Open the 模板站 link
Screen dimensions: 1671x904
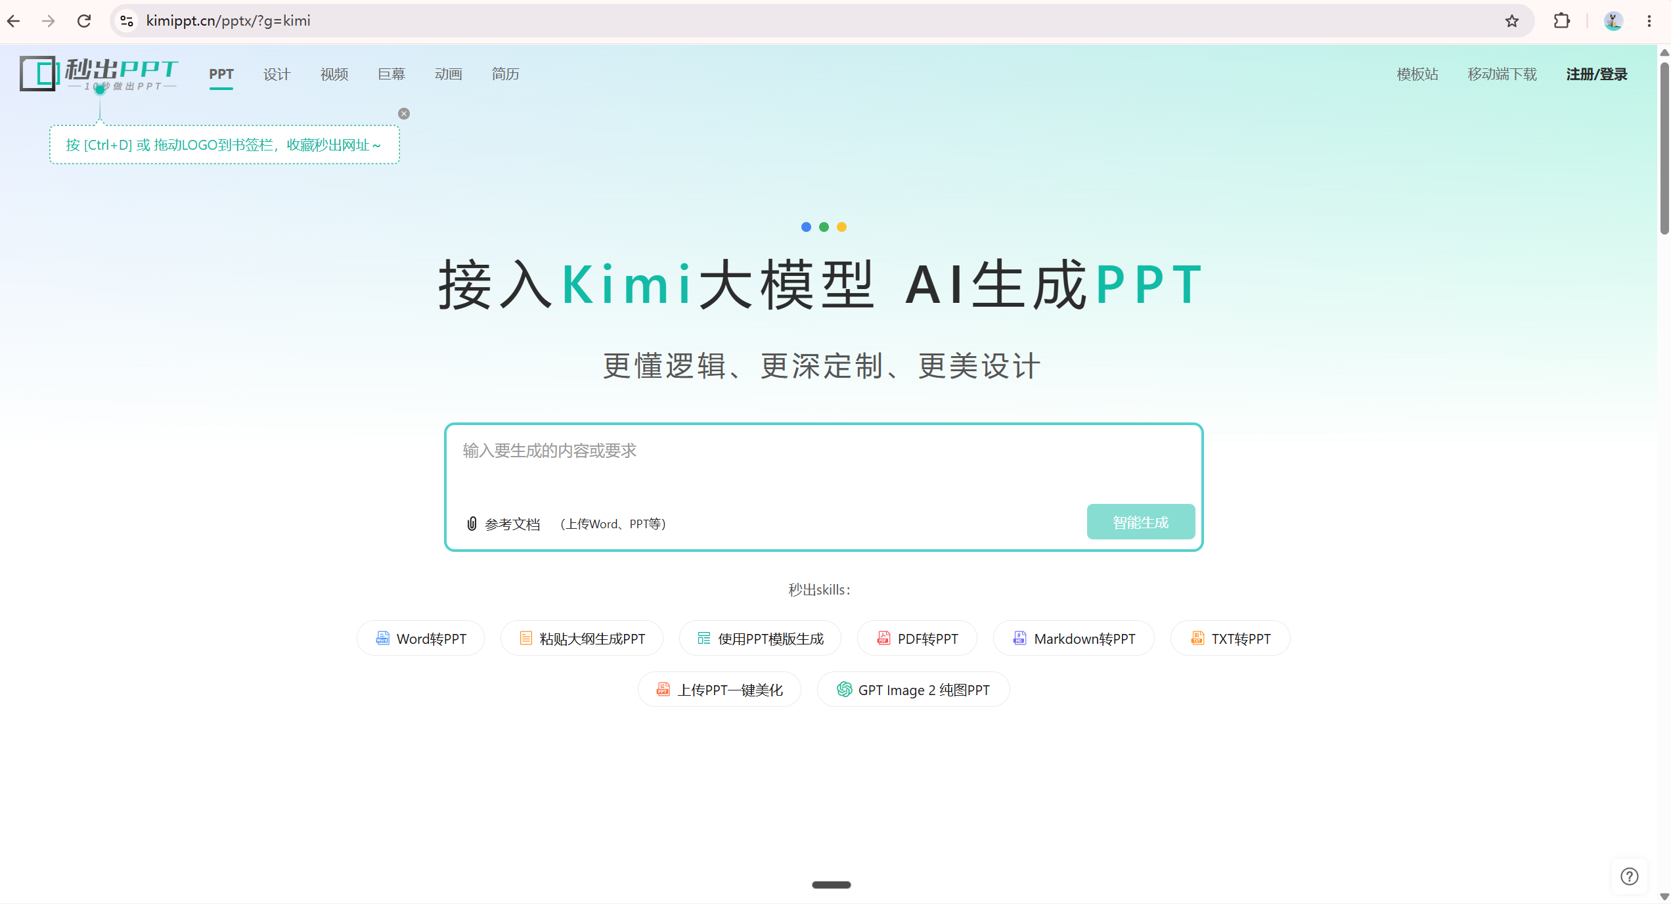pos(1417,74)
